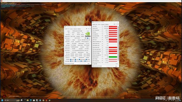The width and height of the screenshot is (182, 102).
Task: Open File Explorer from the taskbar
Action: click(x=28, y=100)
